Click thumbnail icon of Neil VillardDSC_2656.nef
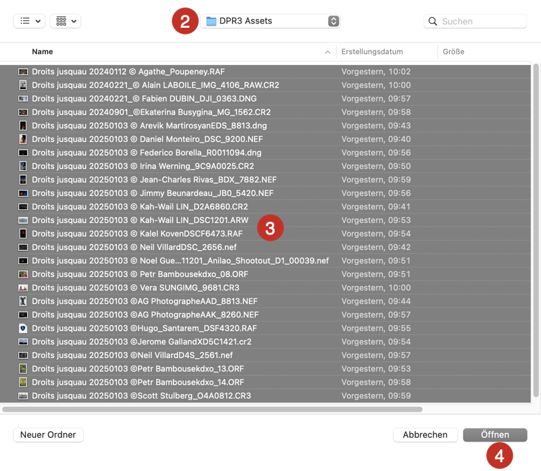This screenshot has height=471, width=541. tap(23, 247)
